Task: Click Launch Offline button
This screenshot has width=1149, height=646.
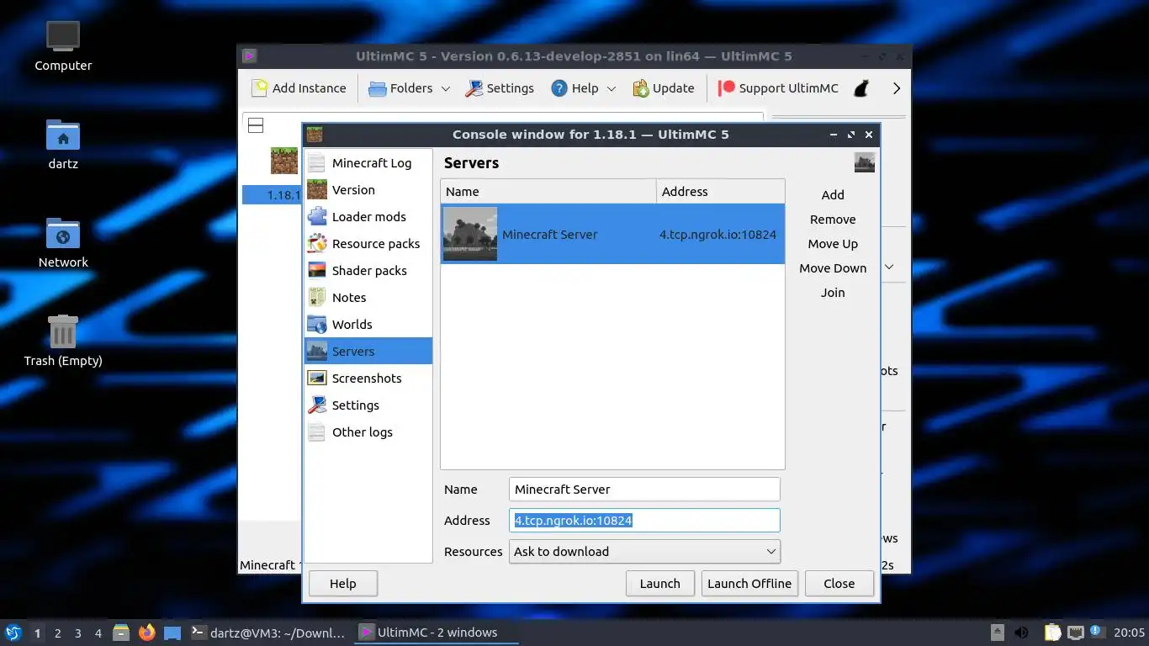Action: coord(749,584)
